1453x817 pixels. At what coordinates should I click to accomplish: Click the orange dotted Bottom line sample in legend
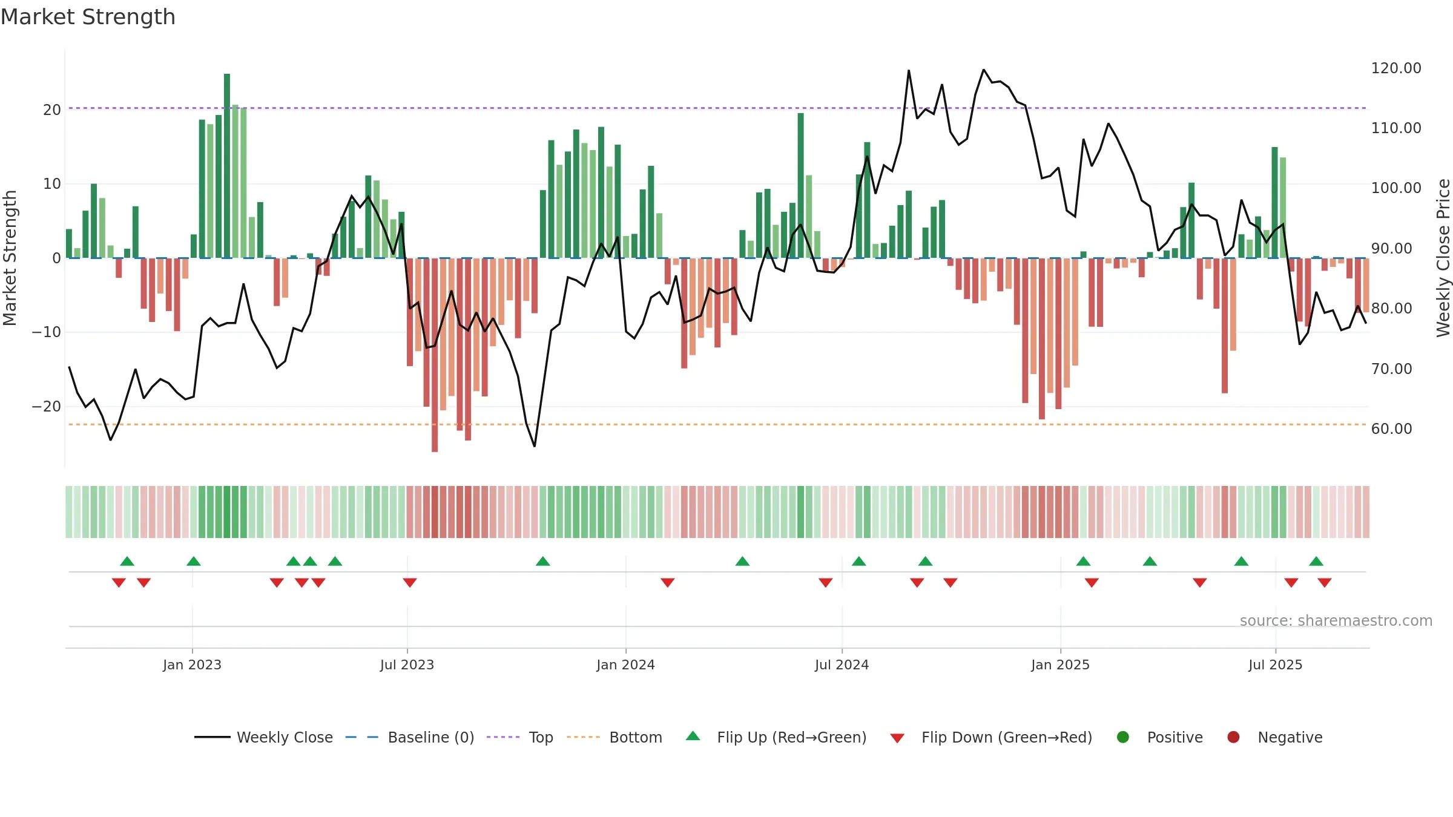(x=584, y=737)
